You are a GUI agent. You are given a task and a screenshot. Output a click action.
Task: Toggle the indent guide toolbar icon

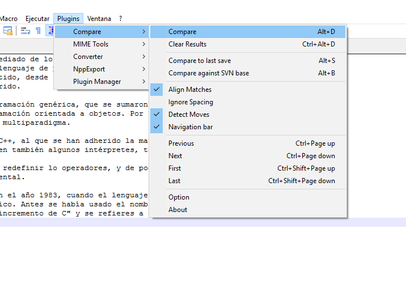point(50,31)
